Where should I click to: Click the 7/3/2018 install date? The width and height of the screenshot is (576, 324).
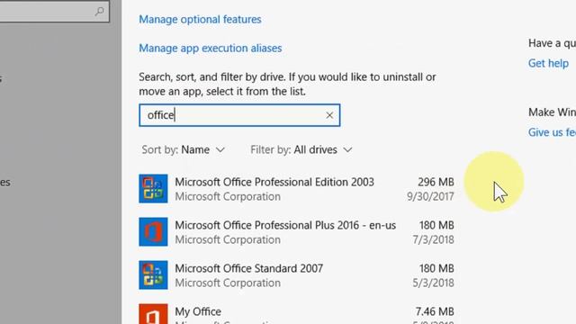coord(433,240)
